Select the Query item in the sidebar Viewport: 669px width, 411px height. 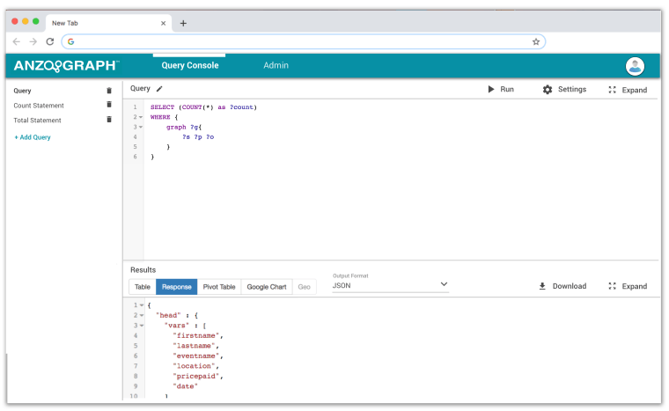22,91
